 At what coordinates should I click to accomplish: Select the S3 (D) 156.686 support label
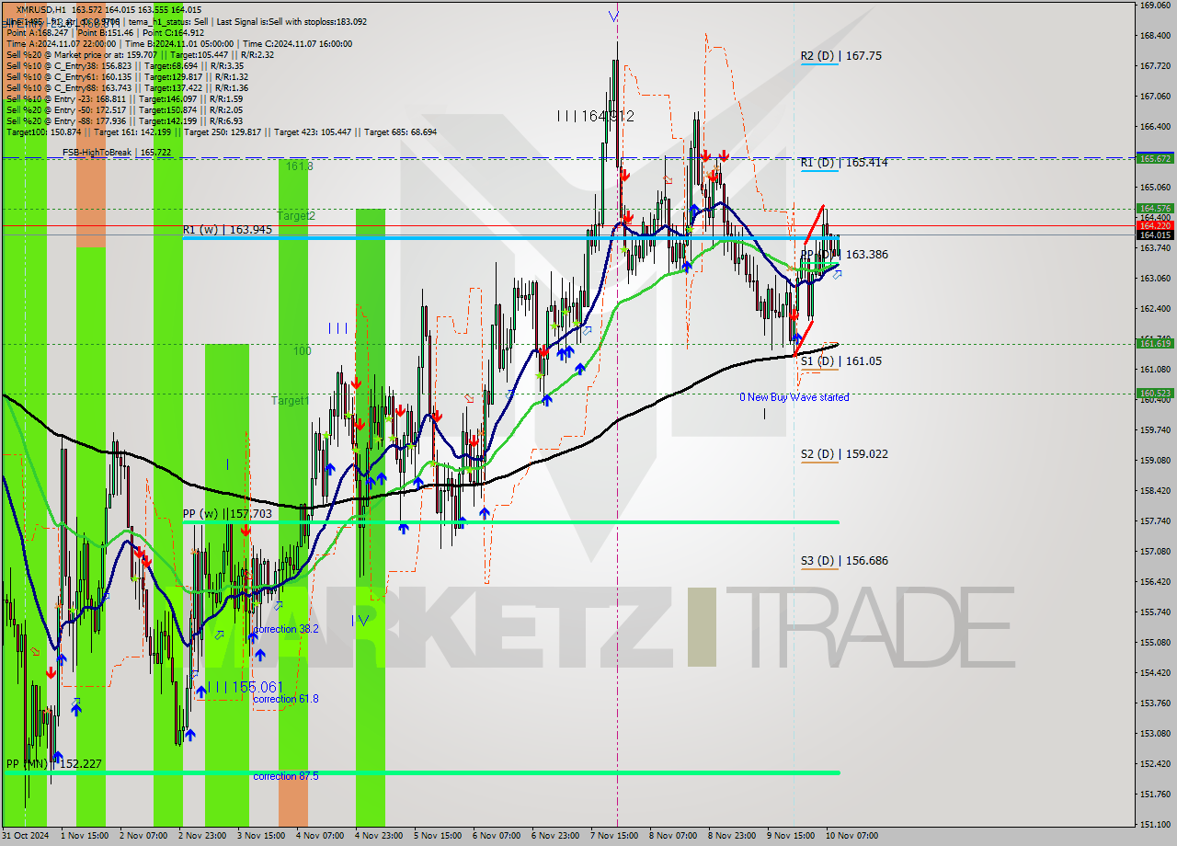[843, 561]
